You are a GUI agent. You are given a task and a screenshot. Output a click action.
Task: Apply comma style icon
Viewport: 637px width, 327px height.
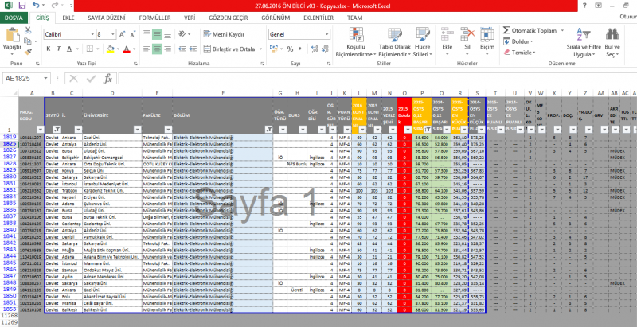(300, 49)
